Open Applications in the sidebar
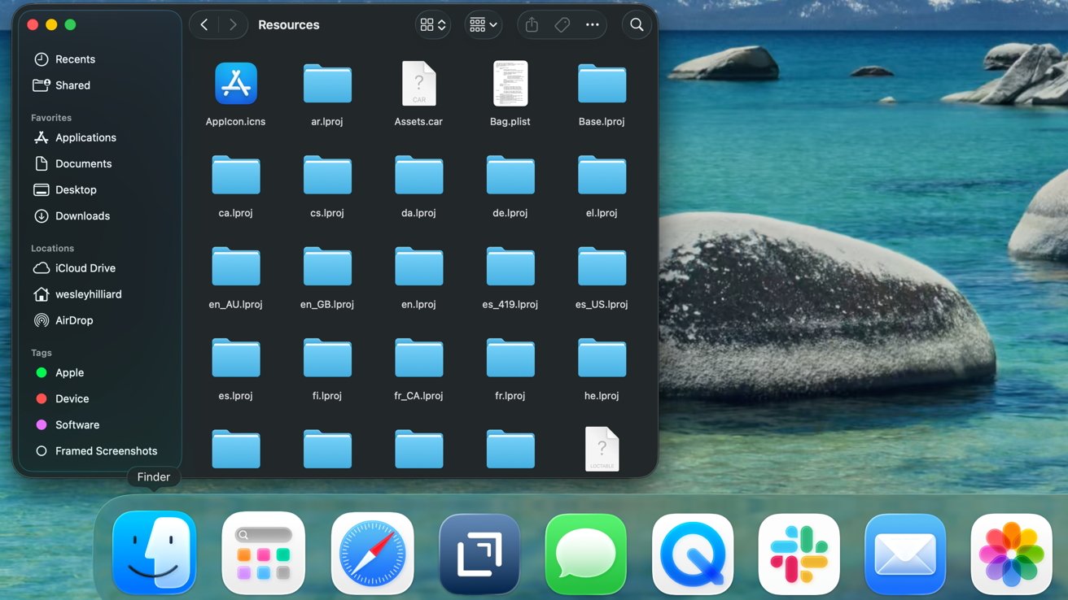 click(x=85, y=137)
